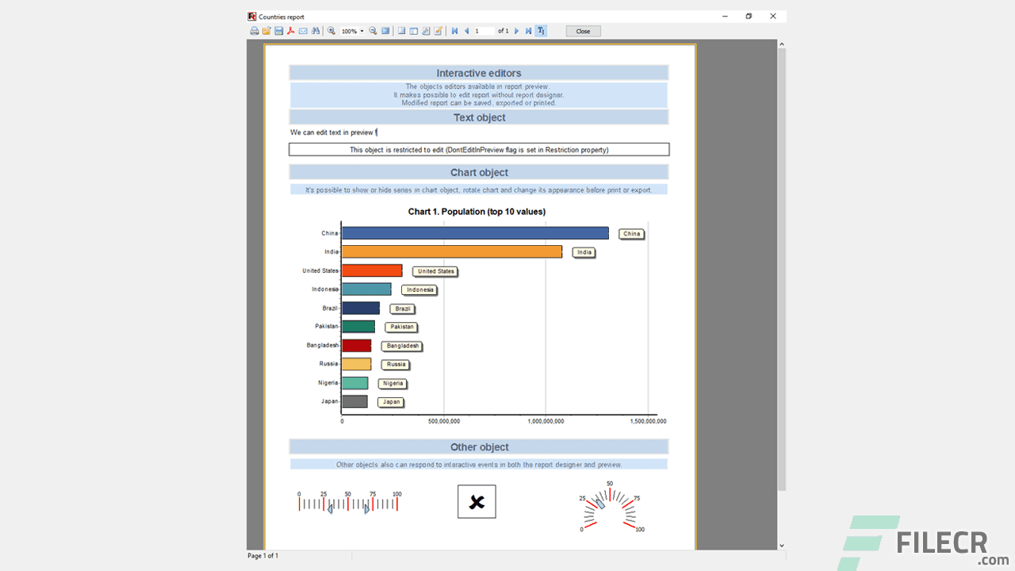This screenshot has width=1015, height=571.
Task: Switch to full screen preview
Action: pyautogui.click(x=385, y=31)
